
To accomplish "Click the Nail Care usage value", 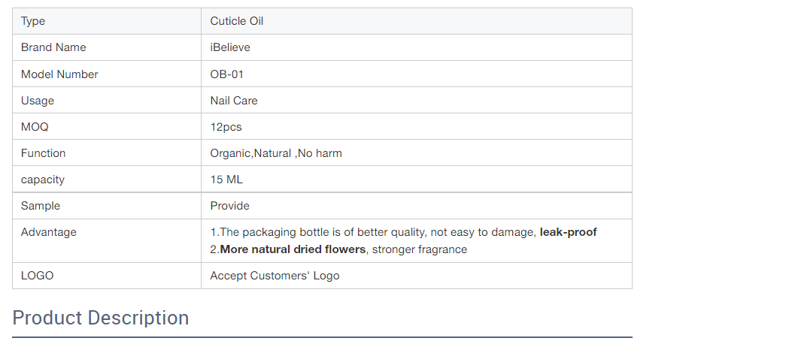I will pos(234,101).
